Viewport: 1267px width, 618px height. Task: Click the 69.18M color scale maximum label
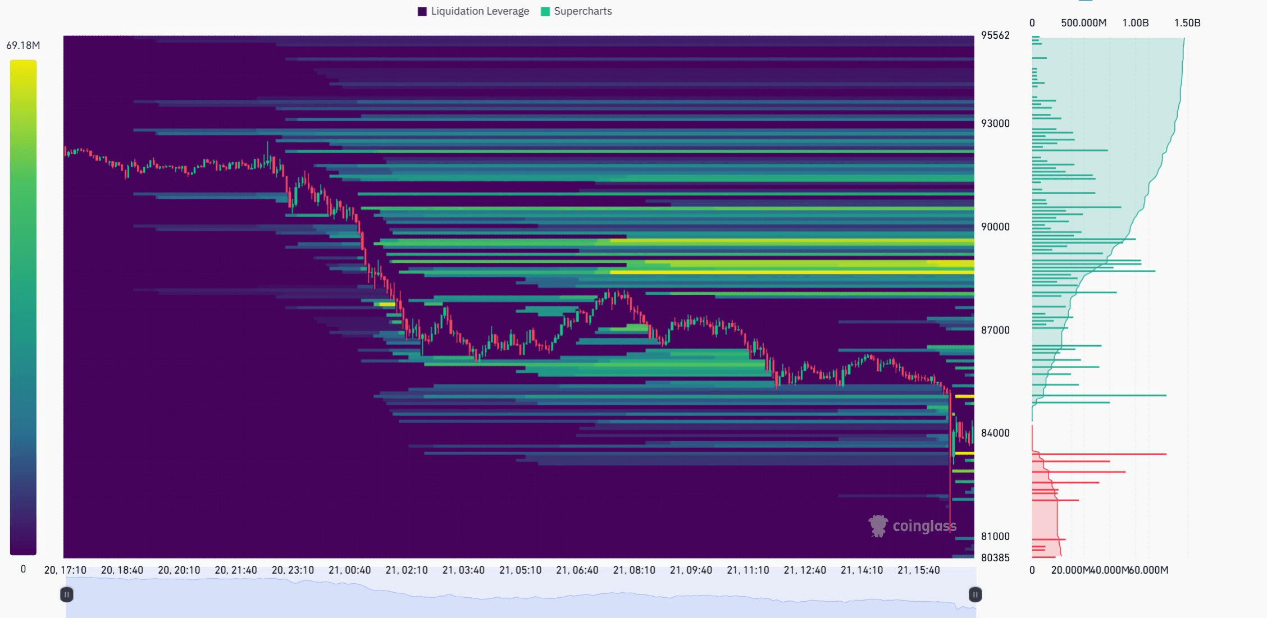(x=23, y=45)
